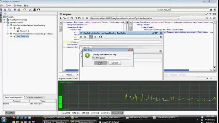Collapse the add operation node
219x123 pixels.
[11, 28]
